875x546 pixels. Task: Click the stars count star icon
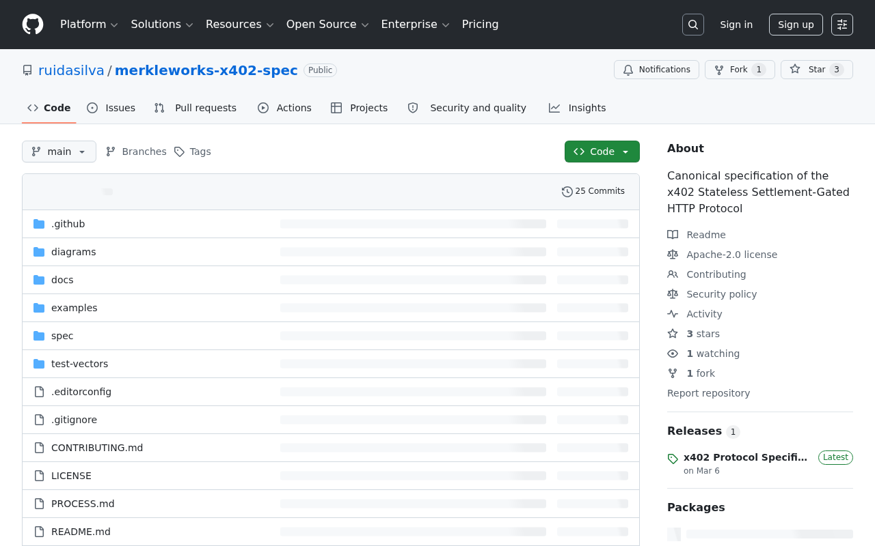(673, 334)
